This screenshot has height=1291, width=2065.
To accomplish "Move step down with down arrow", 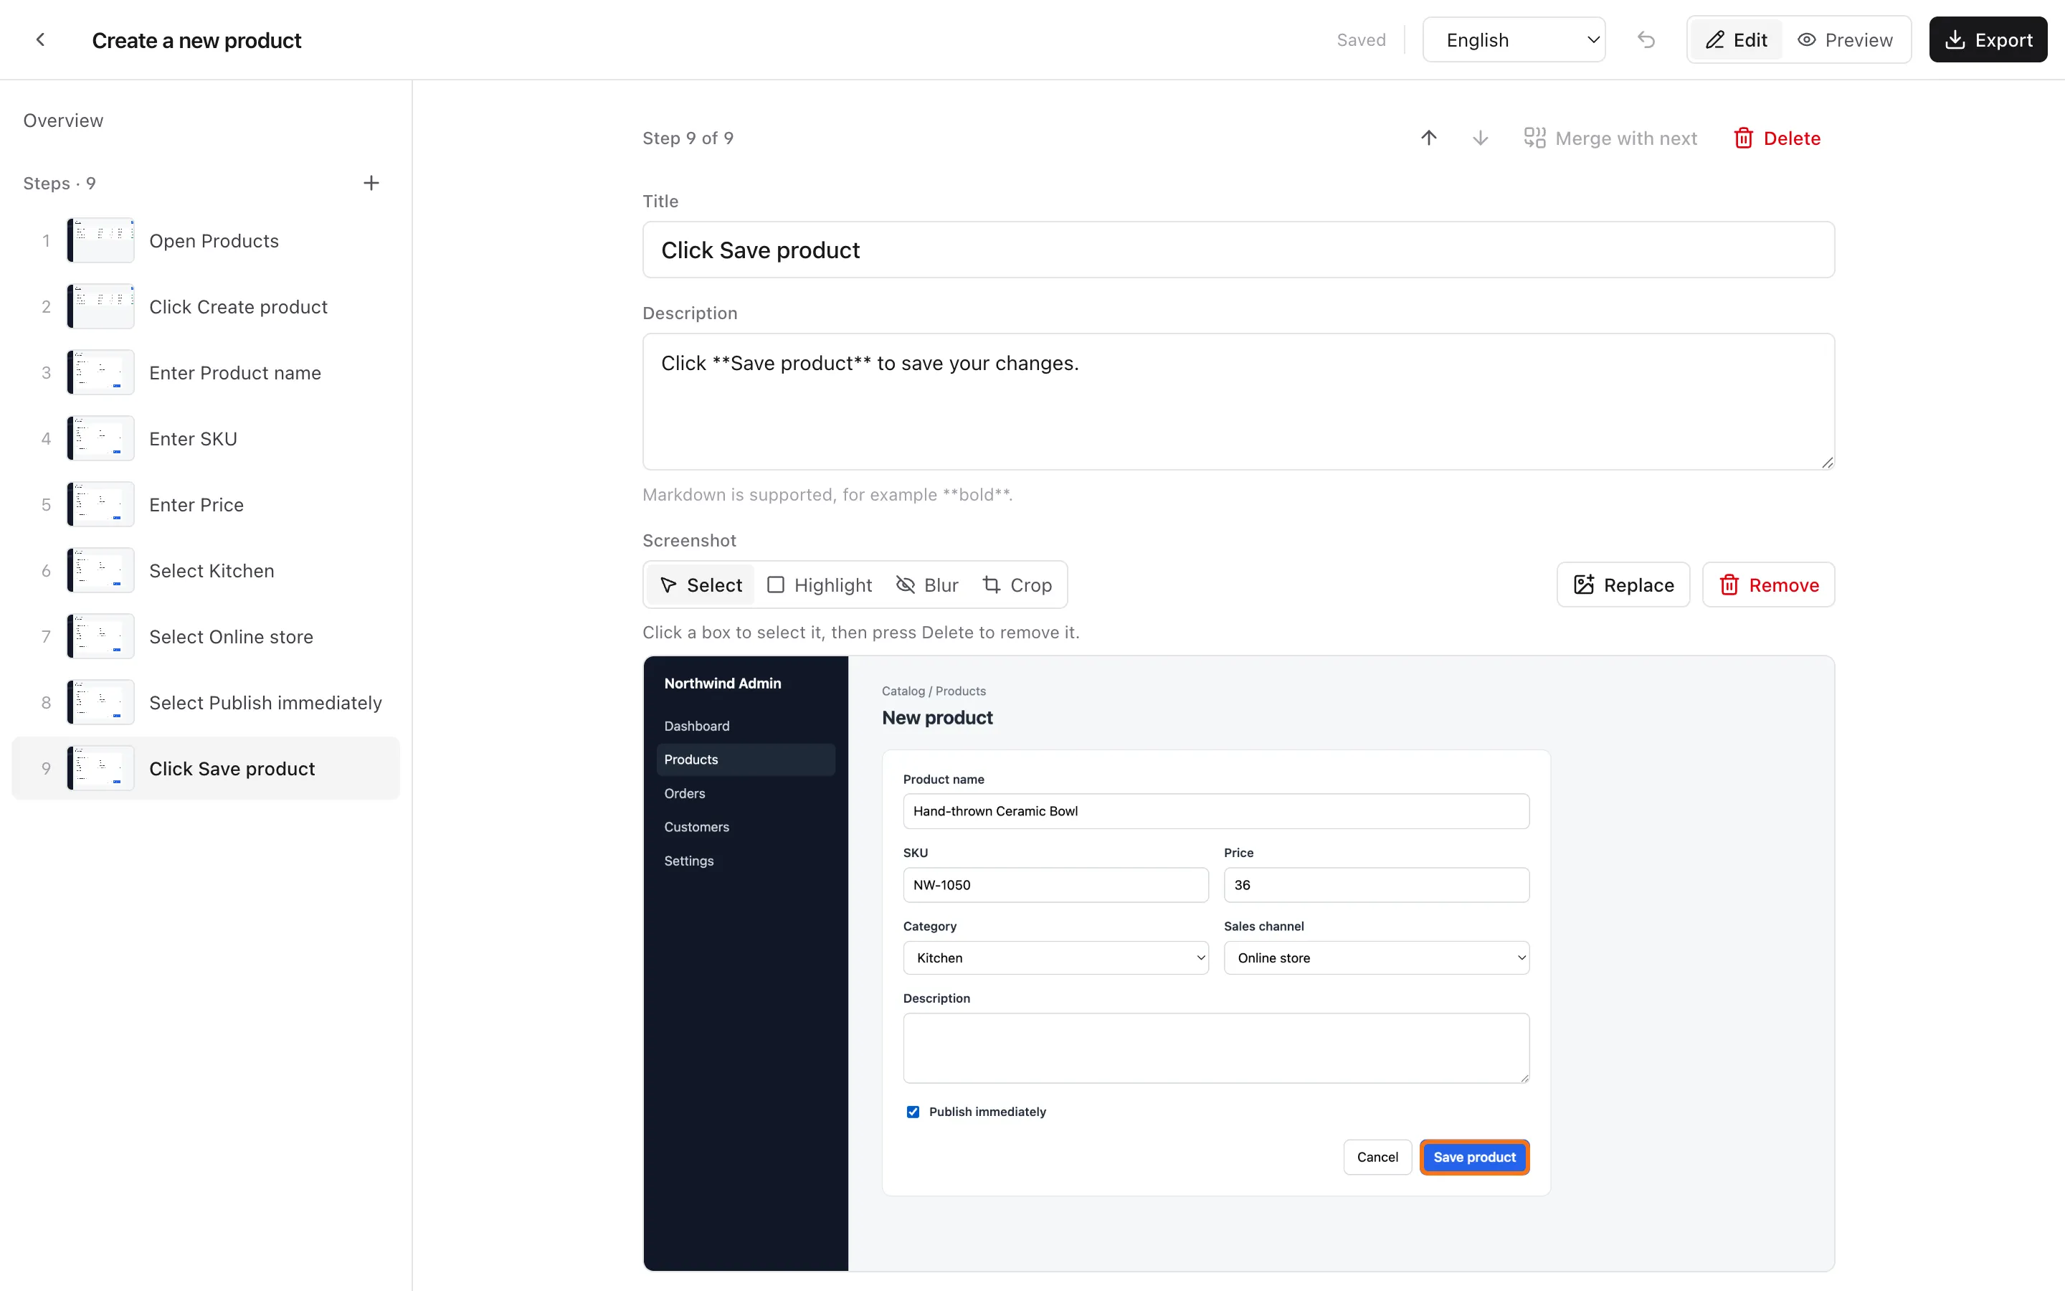I will pos(1481,138).
